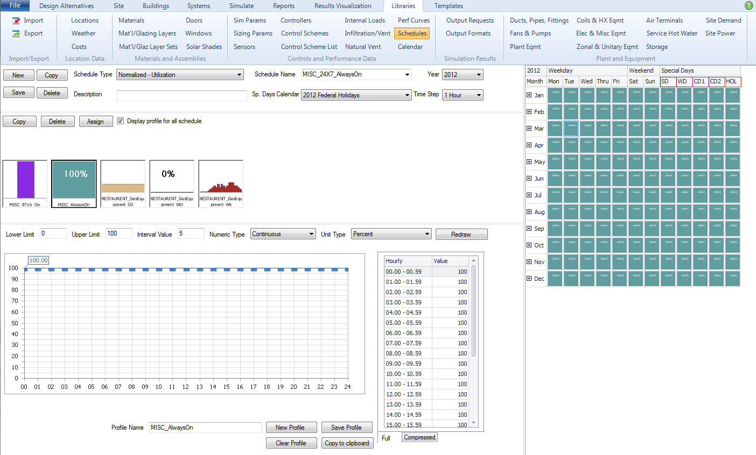Select RESTAURENT_GasEquipment Wk profile thumbnail
The height and width of the screenshot is (455, 756).
pyautogui.click(x=221, y=184)
